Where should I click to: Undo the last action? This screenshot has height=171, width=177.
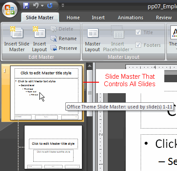tap(36, 6)
